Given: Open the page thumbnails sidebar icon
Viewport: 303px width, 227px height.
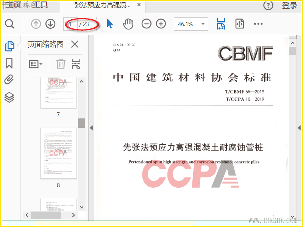Looking at the screenshot, I should [x=10, y=46].
